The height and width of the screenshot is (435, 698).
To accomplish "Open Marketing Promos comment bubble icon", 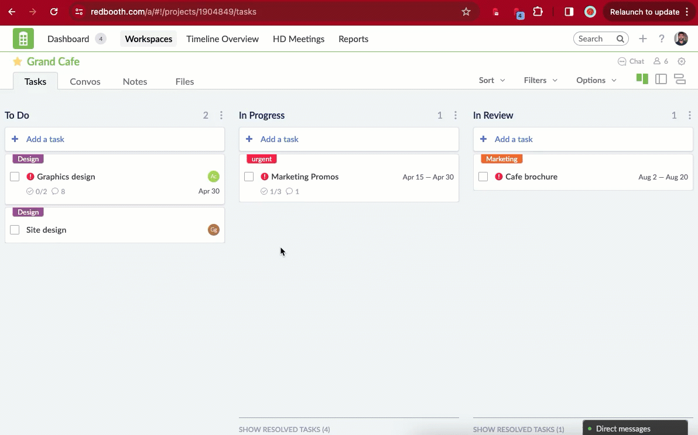I will click(289, 191).
